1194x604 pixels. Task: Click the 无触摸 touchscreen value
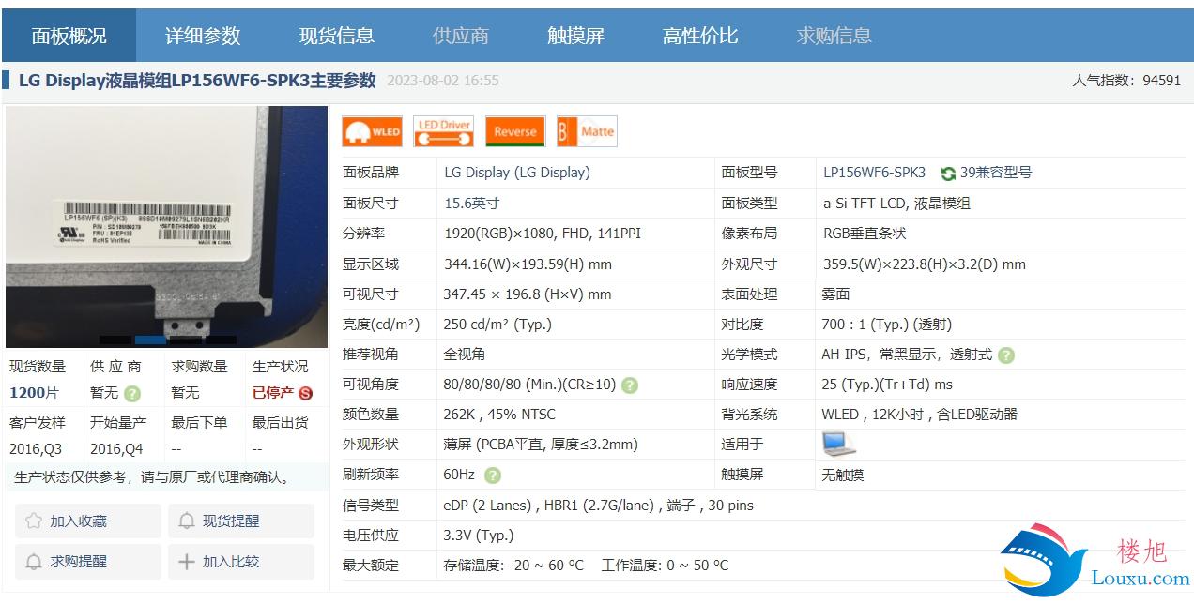[843, 476]
